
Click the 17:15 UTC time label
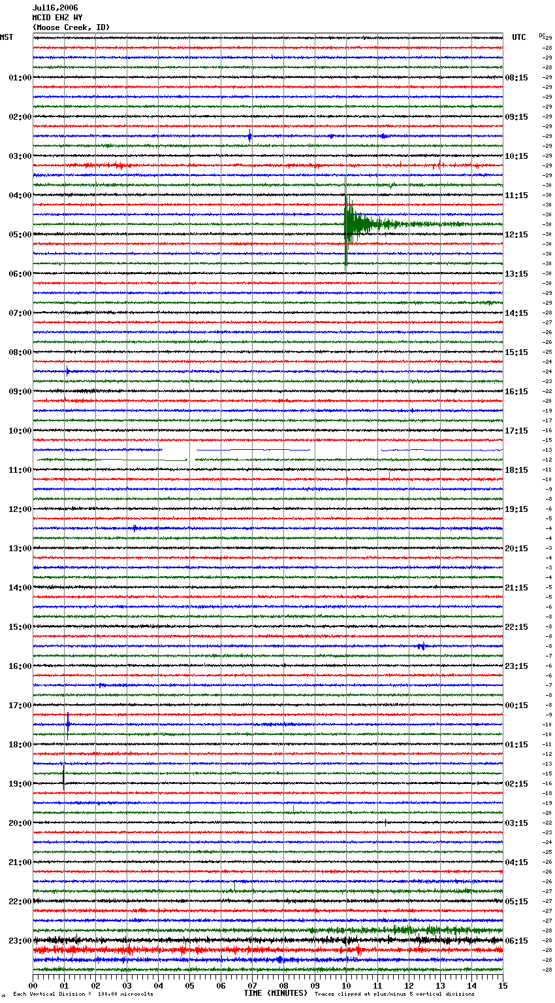(516, 431)
